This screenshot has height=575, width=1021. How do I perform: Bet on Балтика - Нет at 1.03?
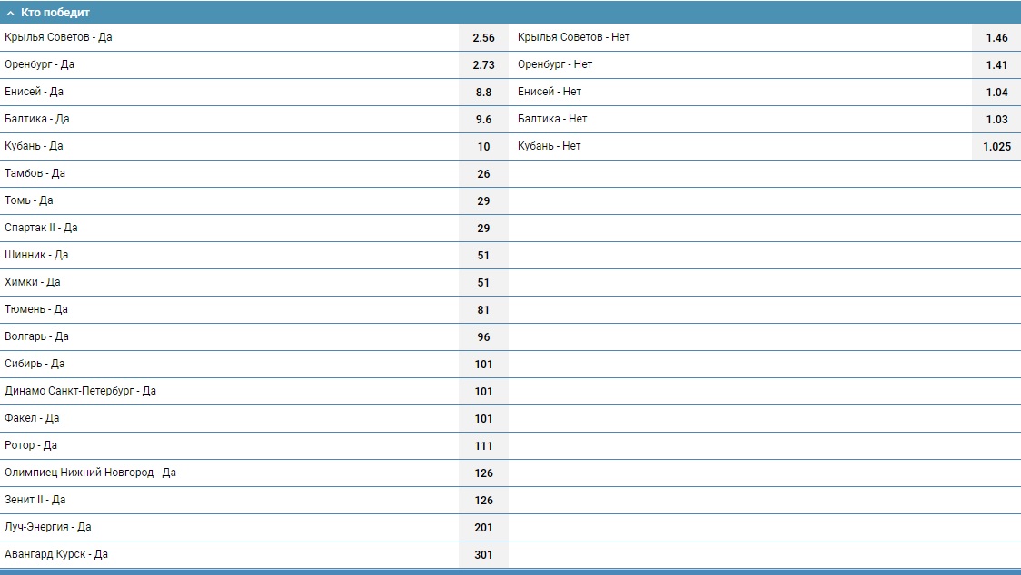pyautogui.click(x=996, y=120)
